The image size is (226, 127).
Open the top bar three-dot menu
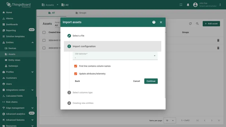(220, 5)
